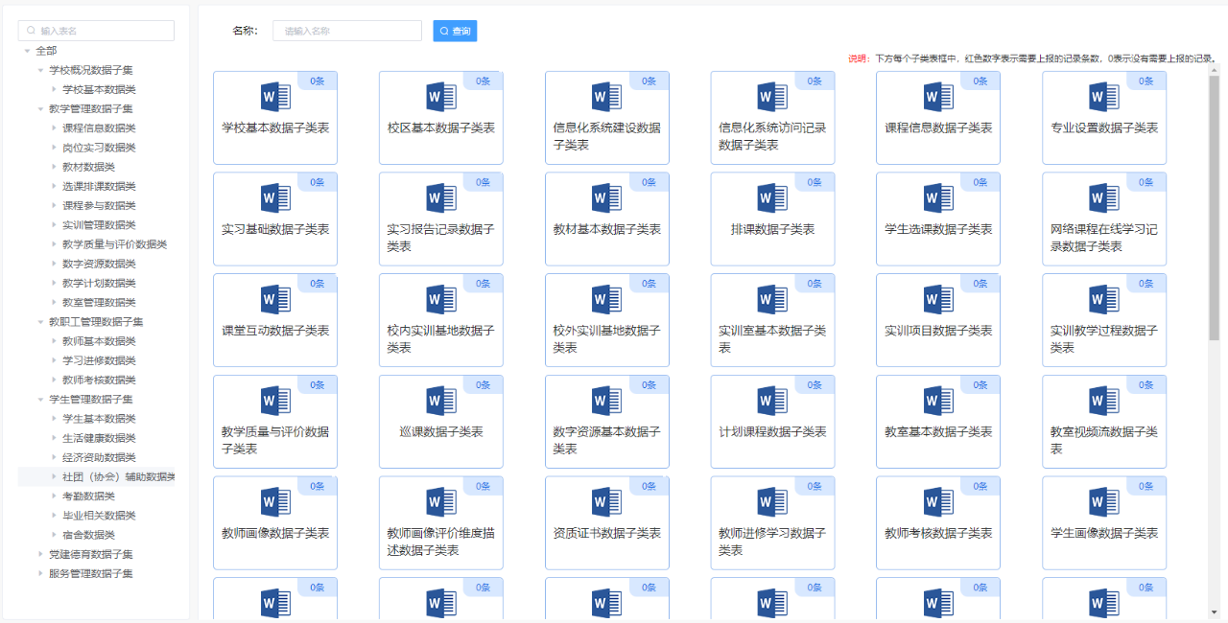Viewport: 1228px width, 623px height.
Task: Select 生活健康数据类 in the tree
Action: point(99,438)
